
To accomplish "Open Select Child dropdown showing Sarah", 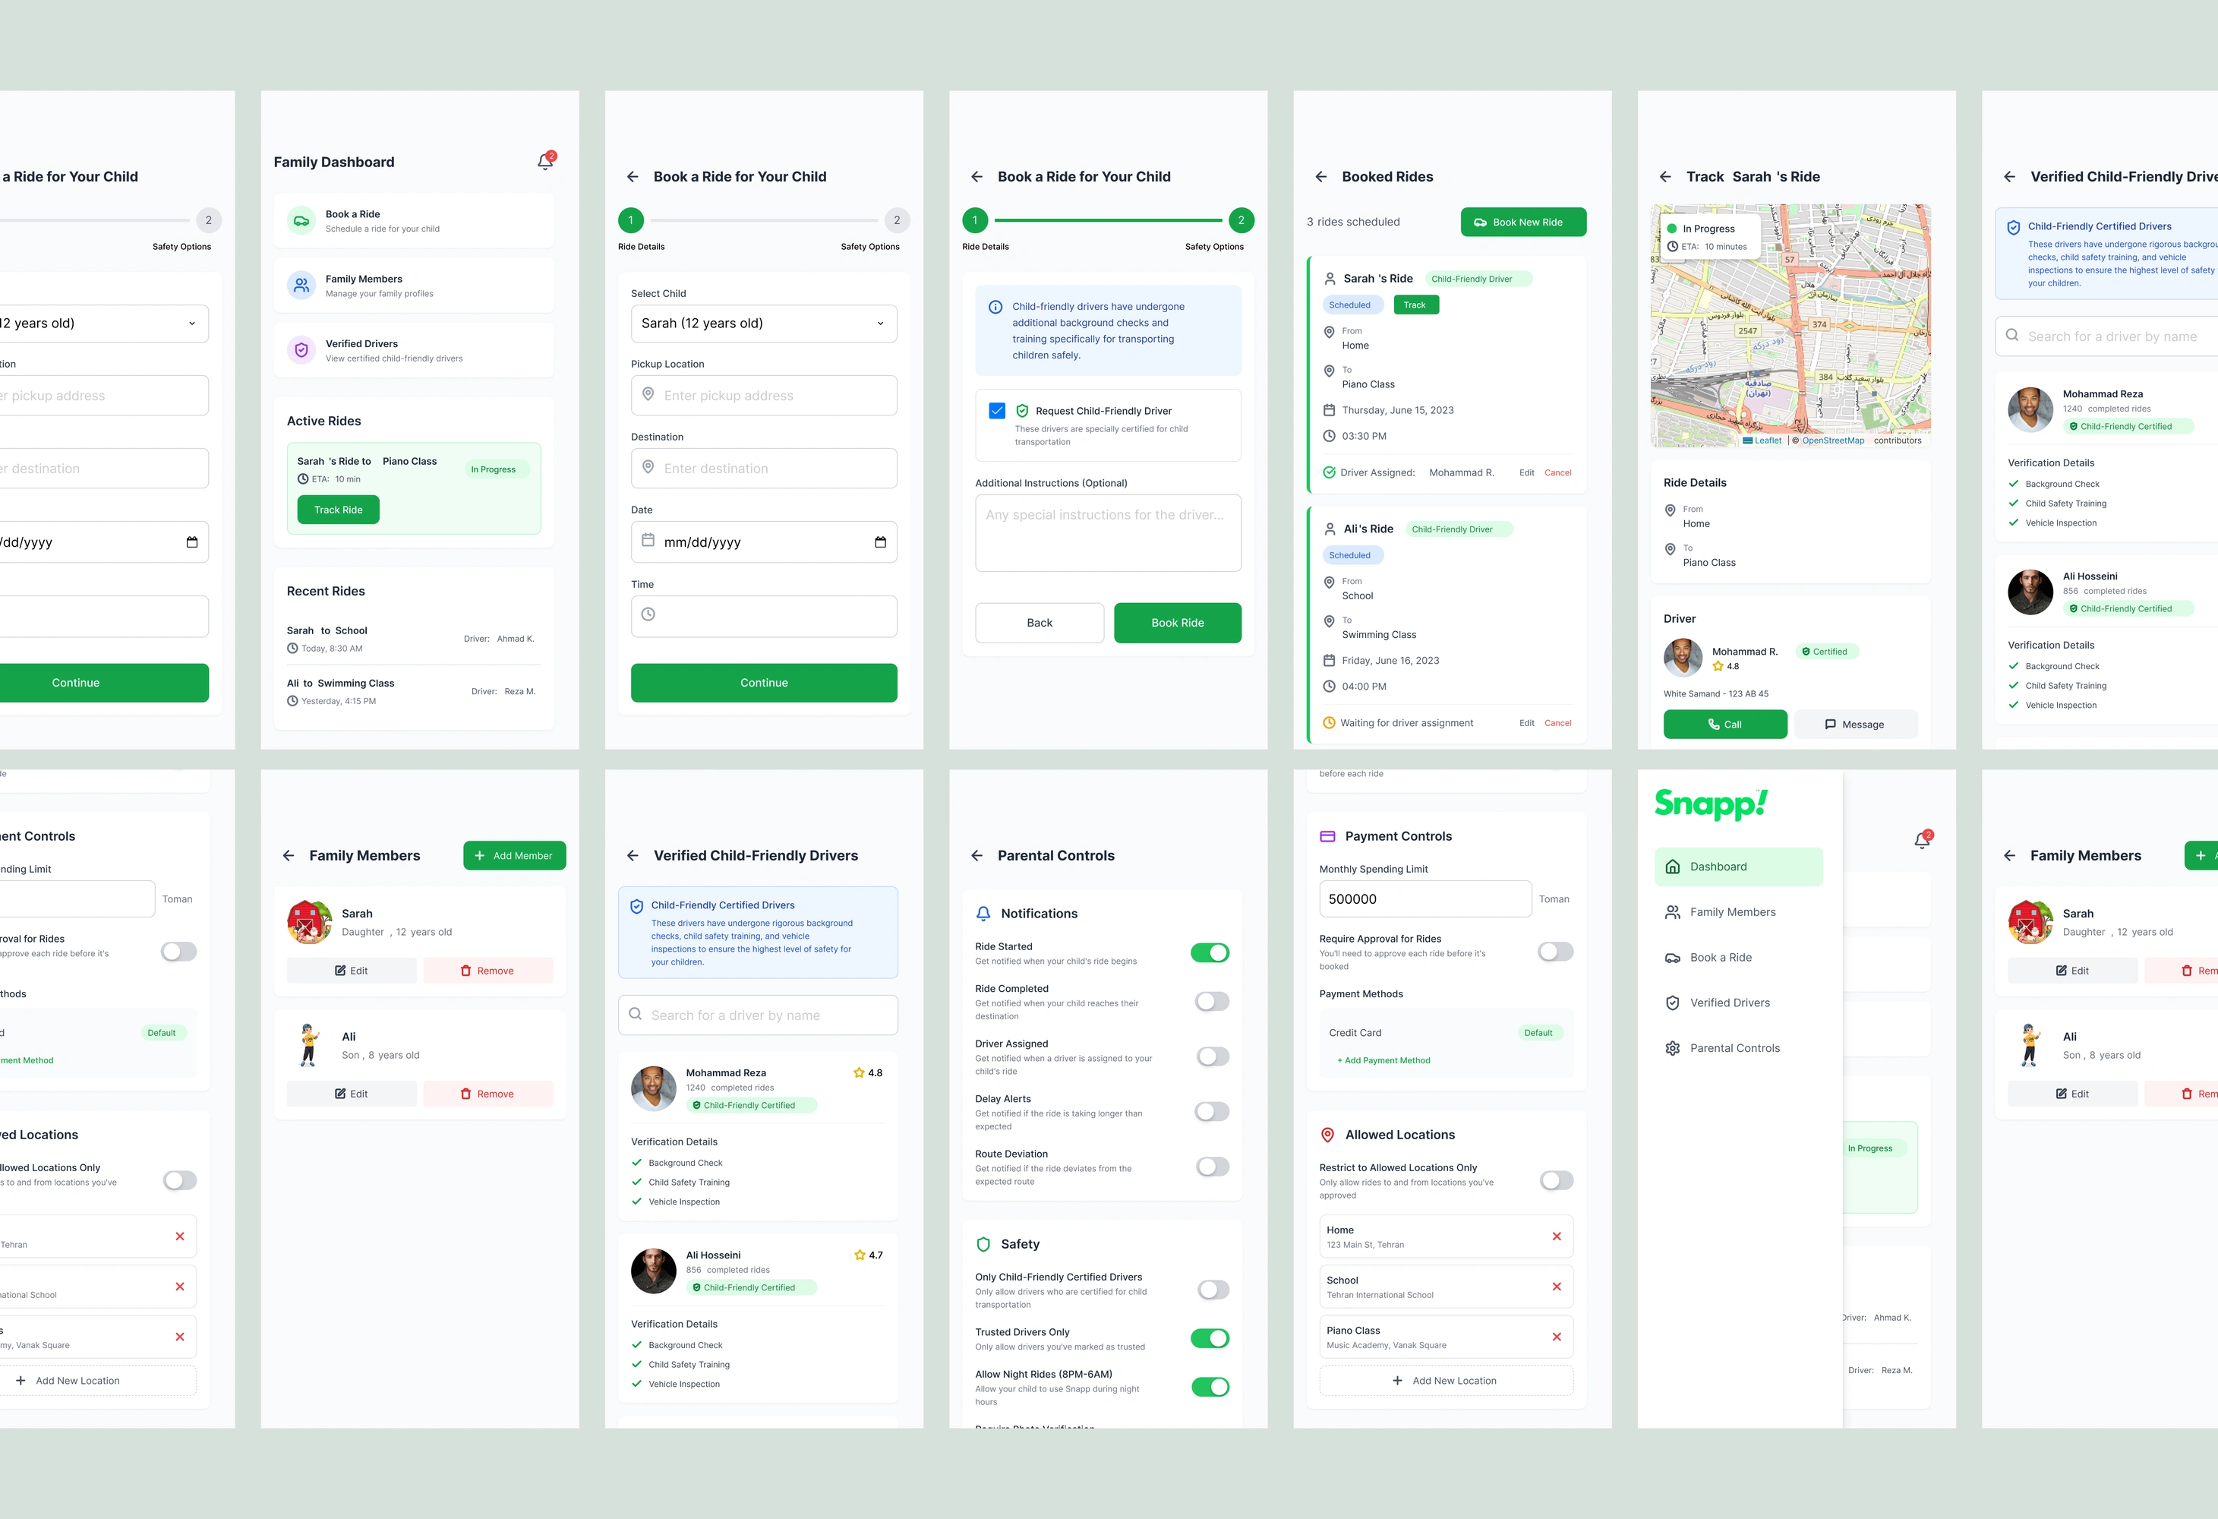I will tap(764, 324).
